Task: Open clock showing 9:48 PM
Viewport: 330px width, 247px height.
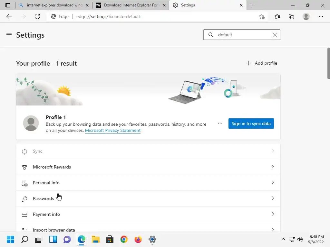Action: click(316, 239)
